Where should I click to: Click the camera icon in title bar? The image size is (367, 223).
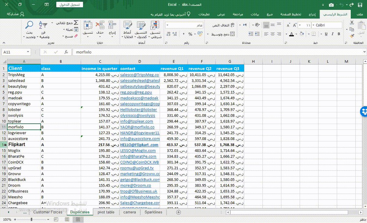(x=331, y=5)
